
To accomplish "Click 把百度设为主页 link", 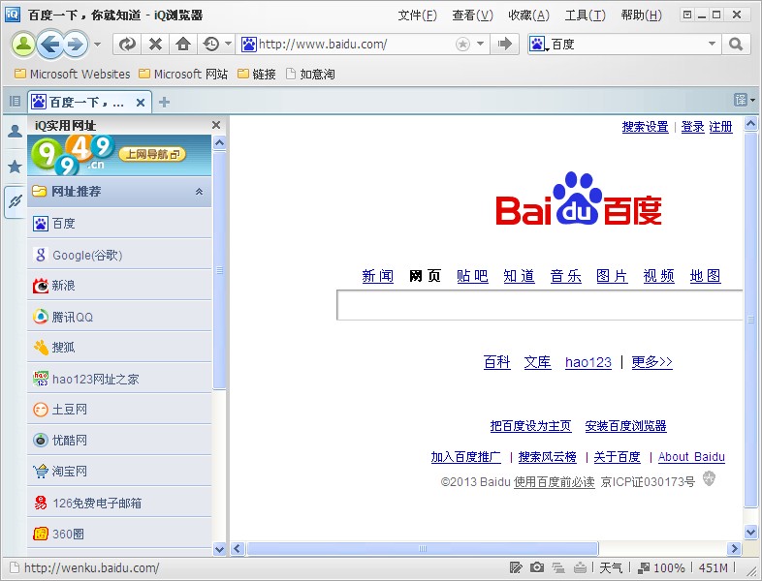I will [530, 426].
